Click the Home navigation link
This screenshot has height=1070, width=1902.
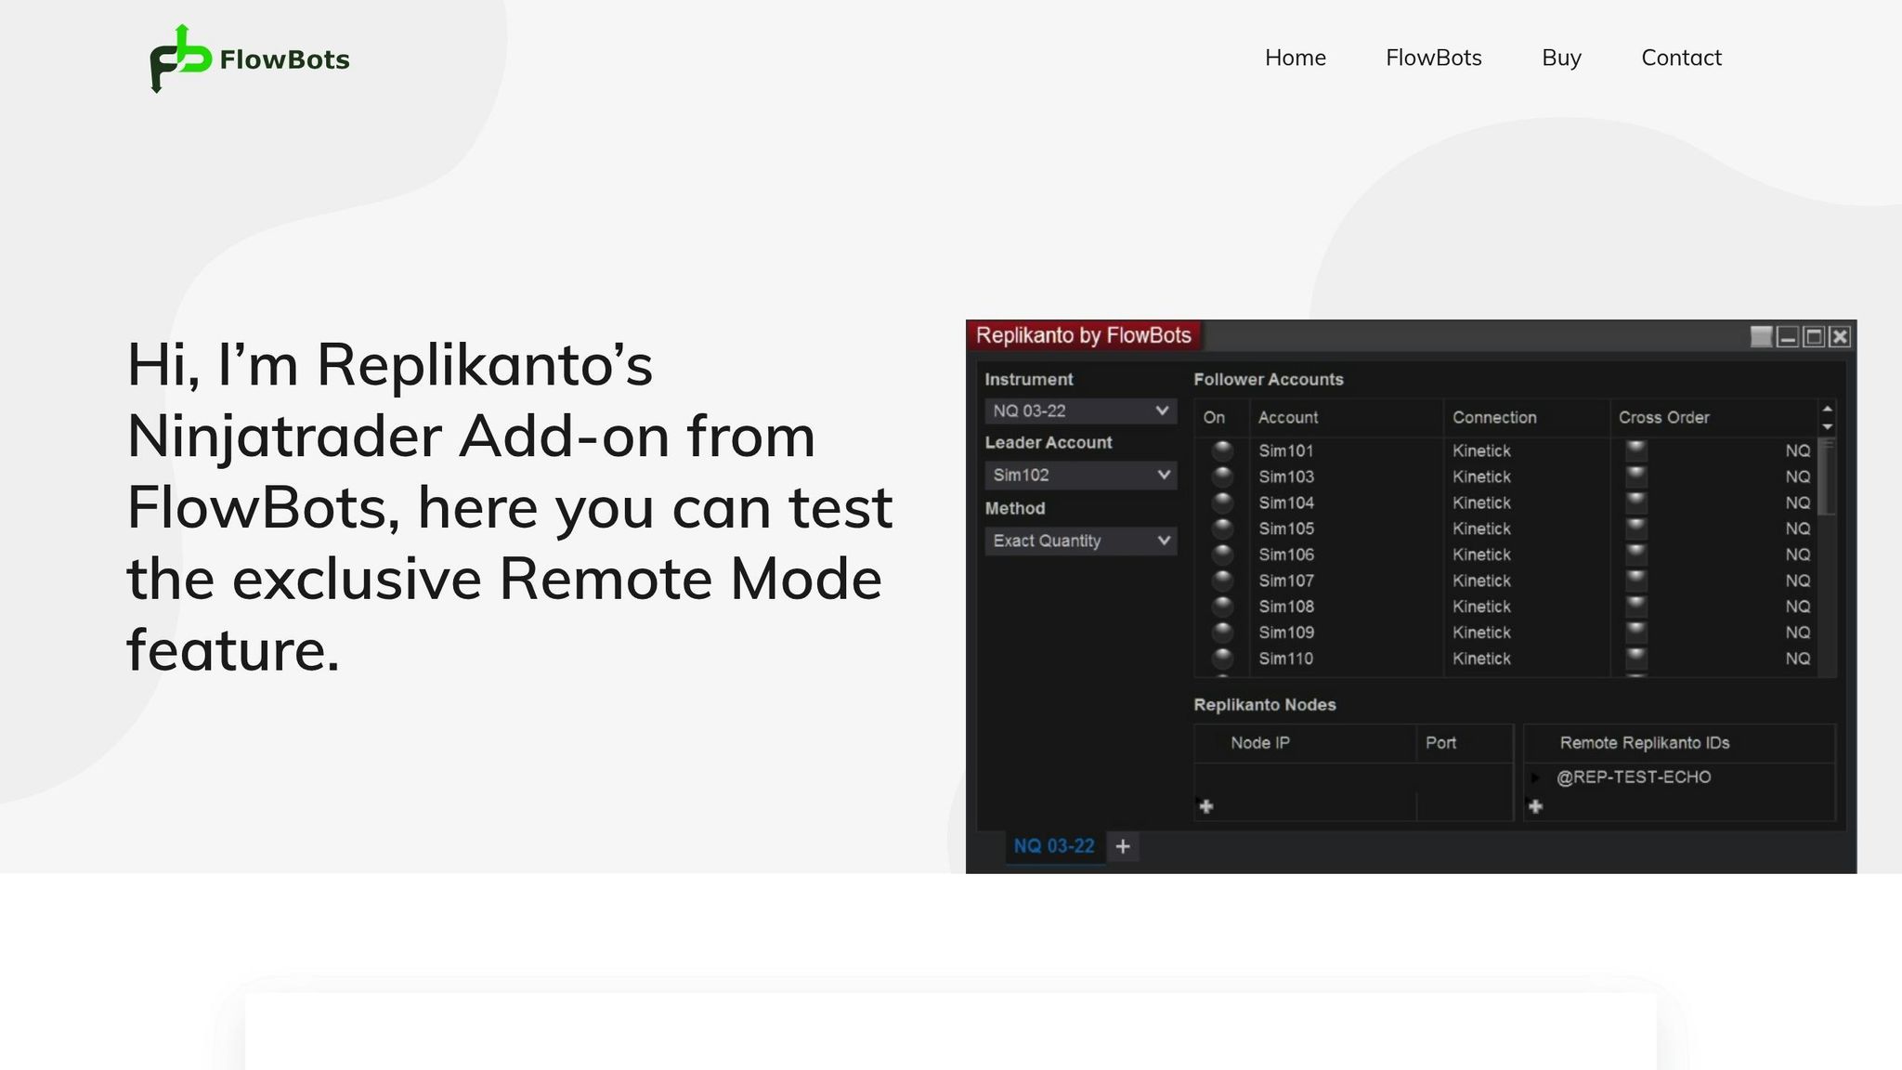click(x=1296, y=58)
